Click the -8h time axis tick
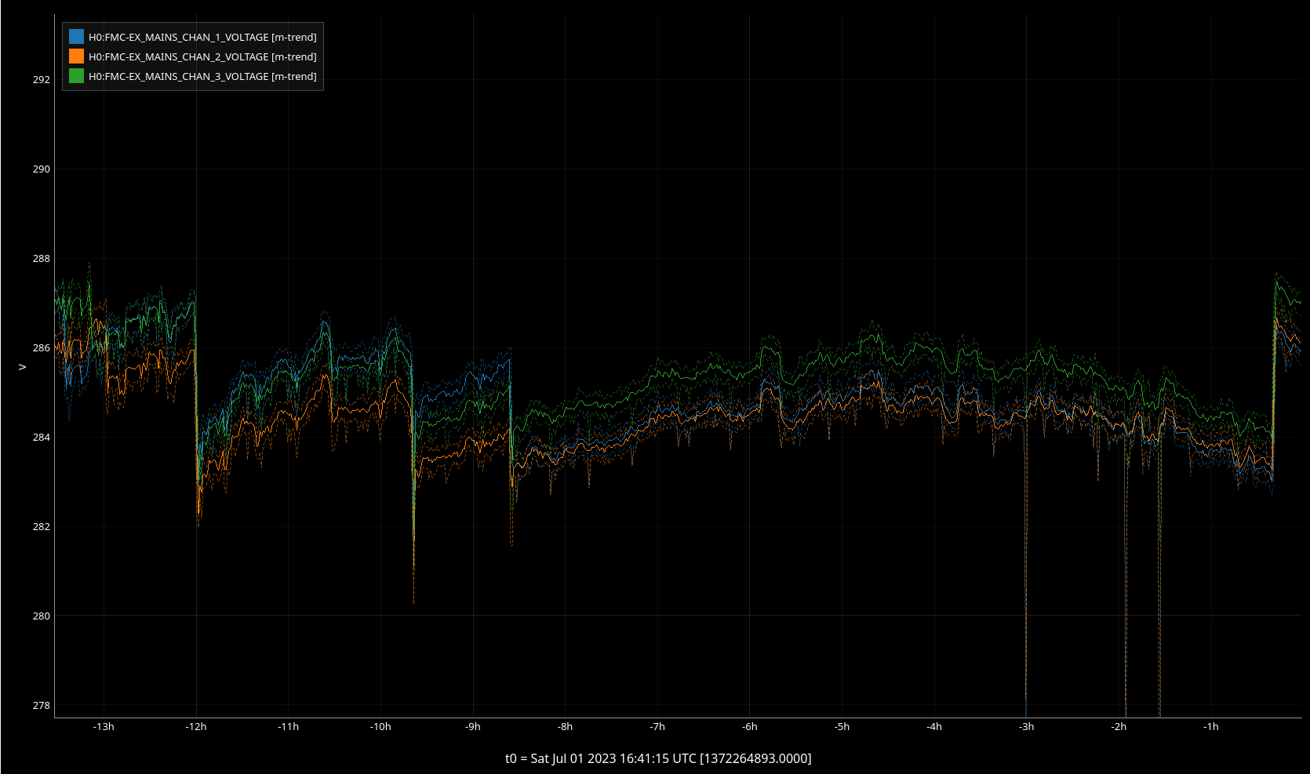The height and width of the screenshot is (774, 1310). click(x=565, y=727)
